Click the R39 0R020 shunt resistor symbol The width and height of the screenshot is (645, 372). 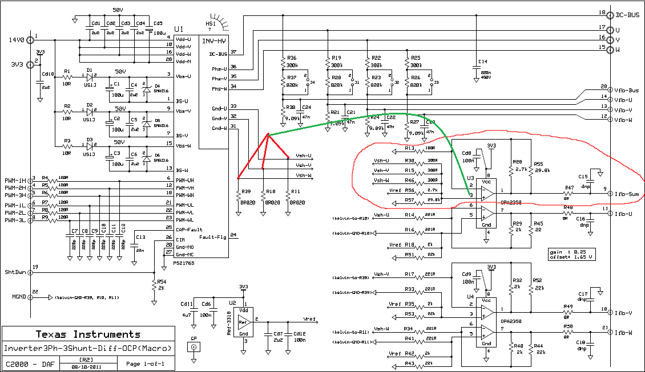[238, 197]
